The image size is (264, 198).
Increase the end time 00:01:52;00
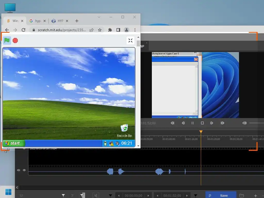[187, 196]
